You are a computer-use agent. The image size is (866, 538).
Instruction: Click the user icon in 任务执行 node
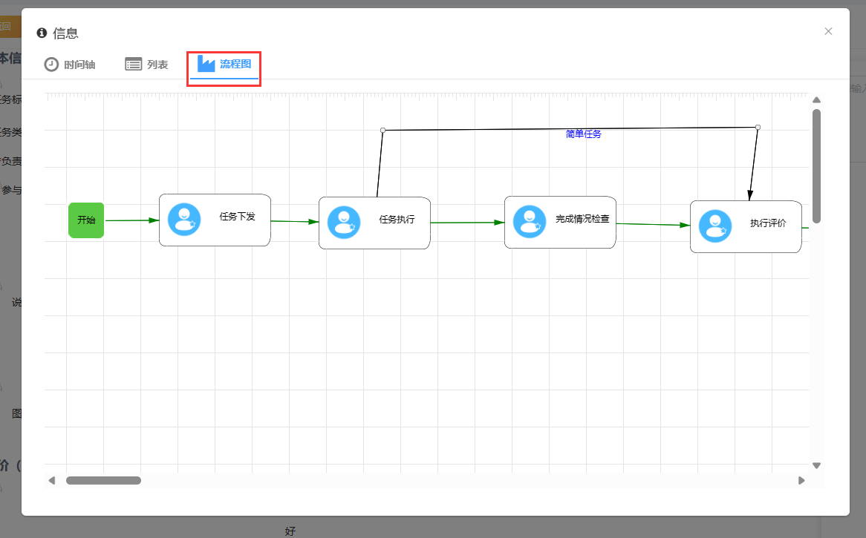pyautogui.click(x=343, y=223)
